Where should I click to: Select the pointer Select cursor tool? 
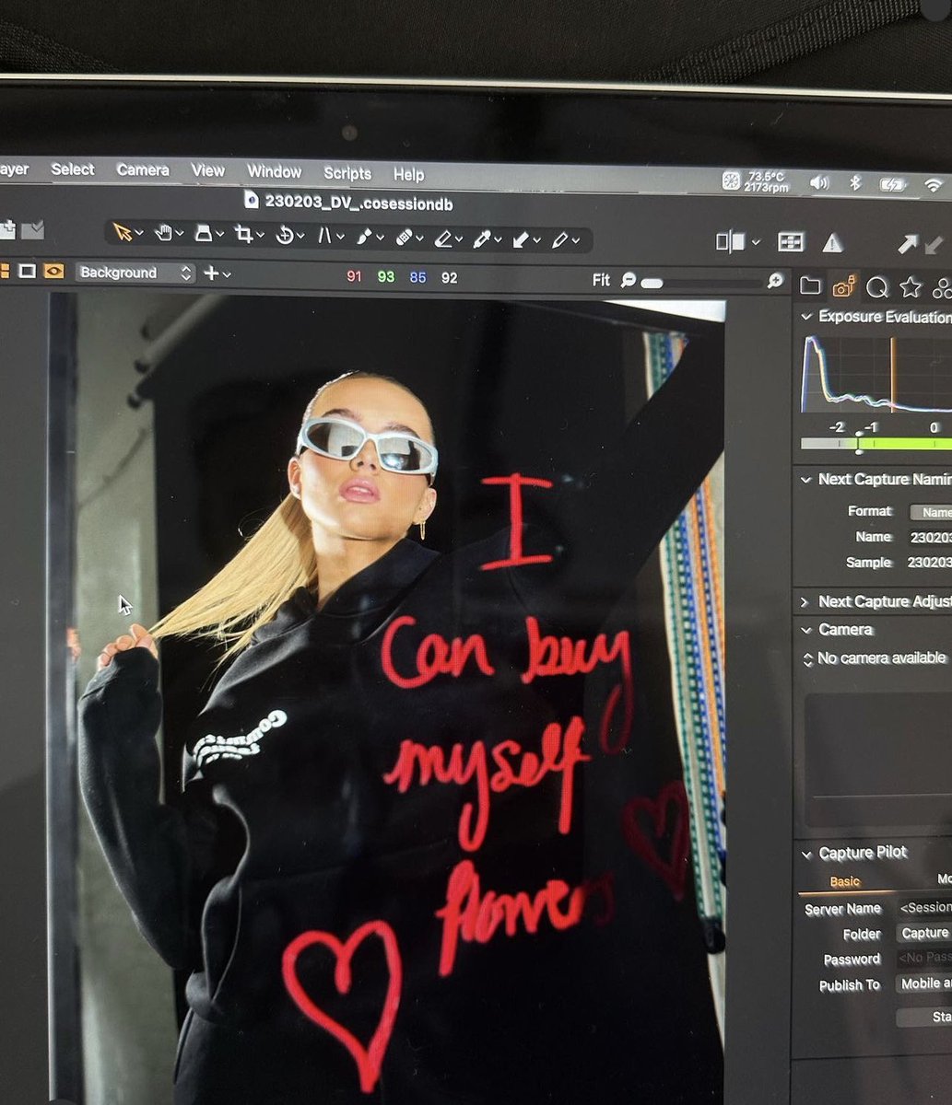coord(122,232)
